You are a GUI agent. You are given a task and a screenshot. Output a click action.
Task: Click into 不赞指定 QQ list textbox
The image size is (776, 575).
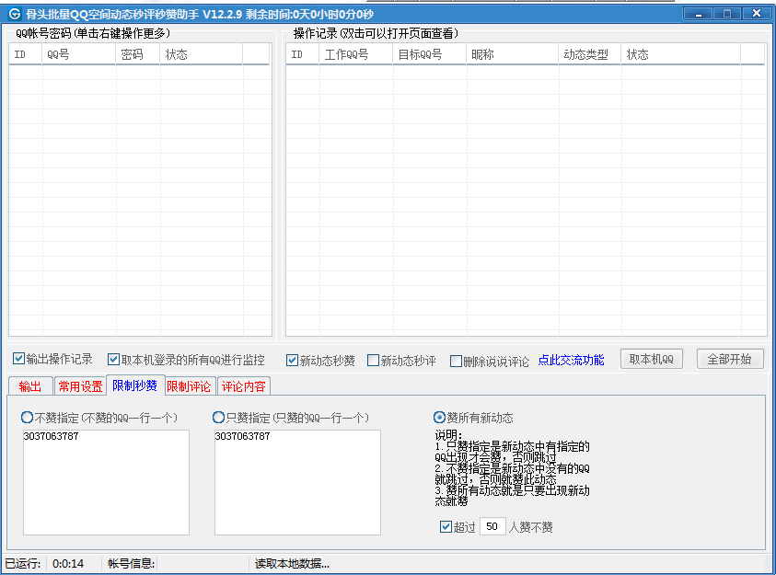107,482
